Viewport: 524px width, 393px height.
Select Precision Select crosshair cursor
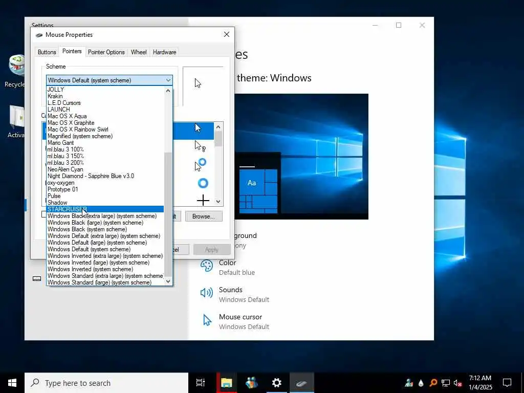[203, 201]
